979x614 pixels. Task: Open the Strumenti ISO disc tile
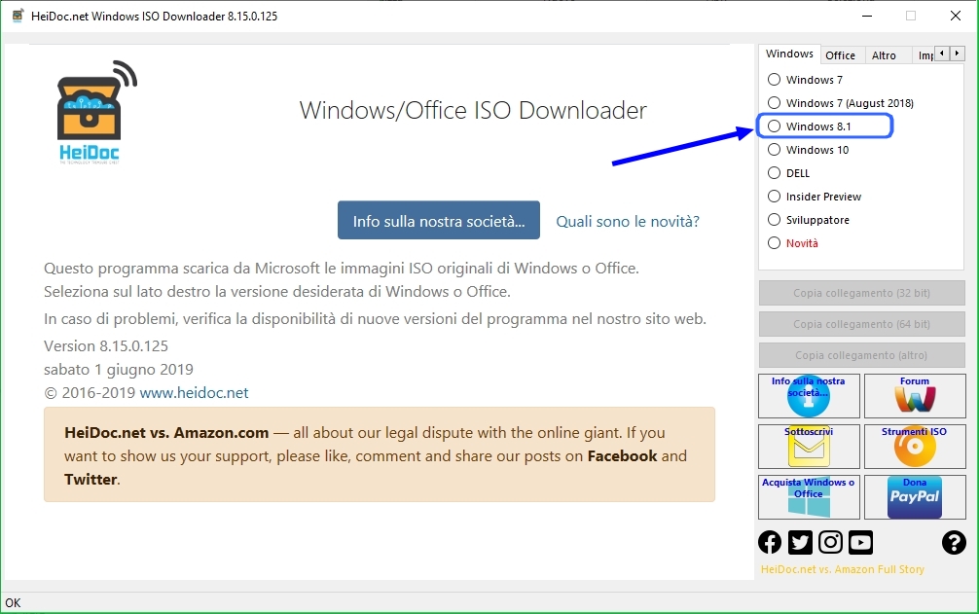(915, 447)
